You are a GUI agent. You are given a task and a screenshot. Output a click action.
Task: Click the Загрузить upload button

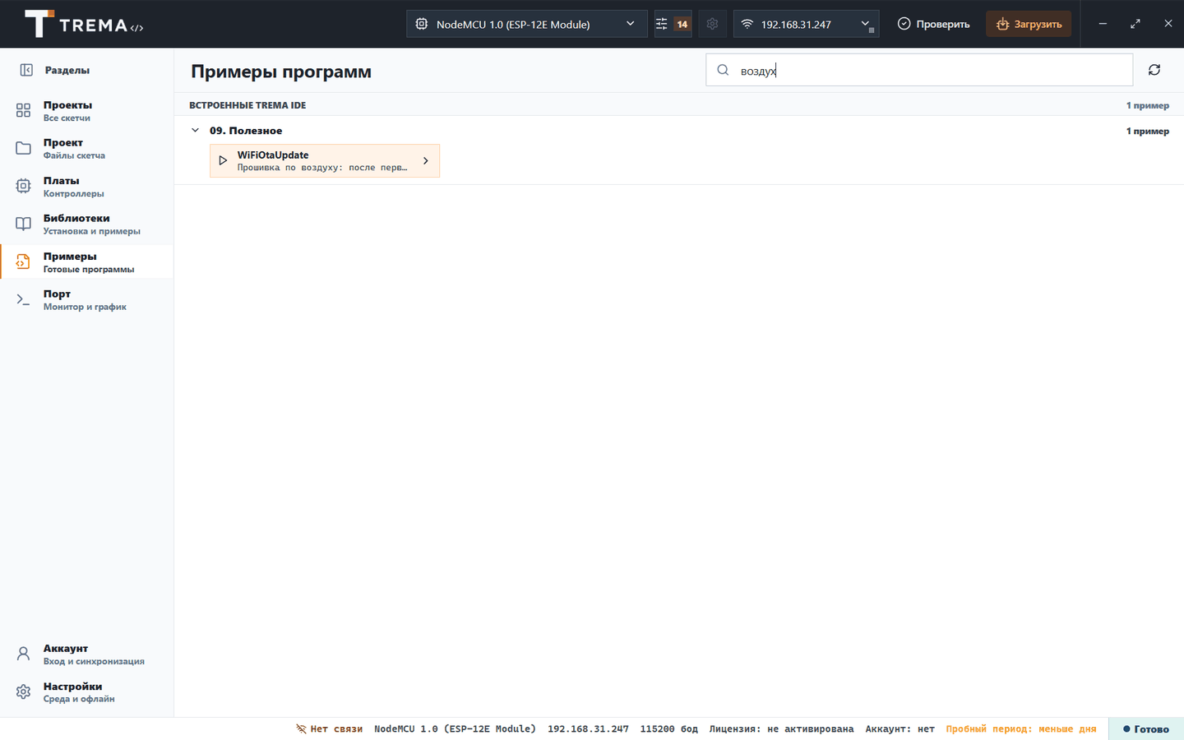pyautogui.click(x=1029, y=24)
